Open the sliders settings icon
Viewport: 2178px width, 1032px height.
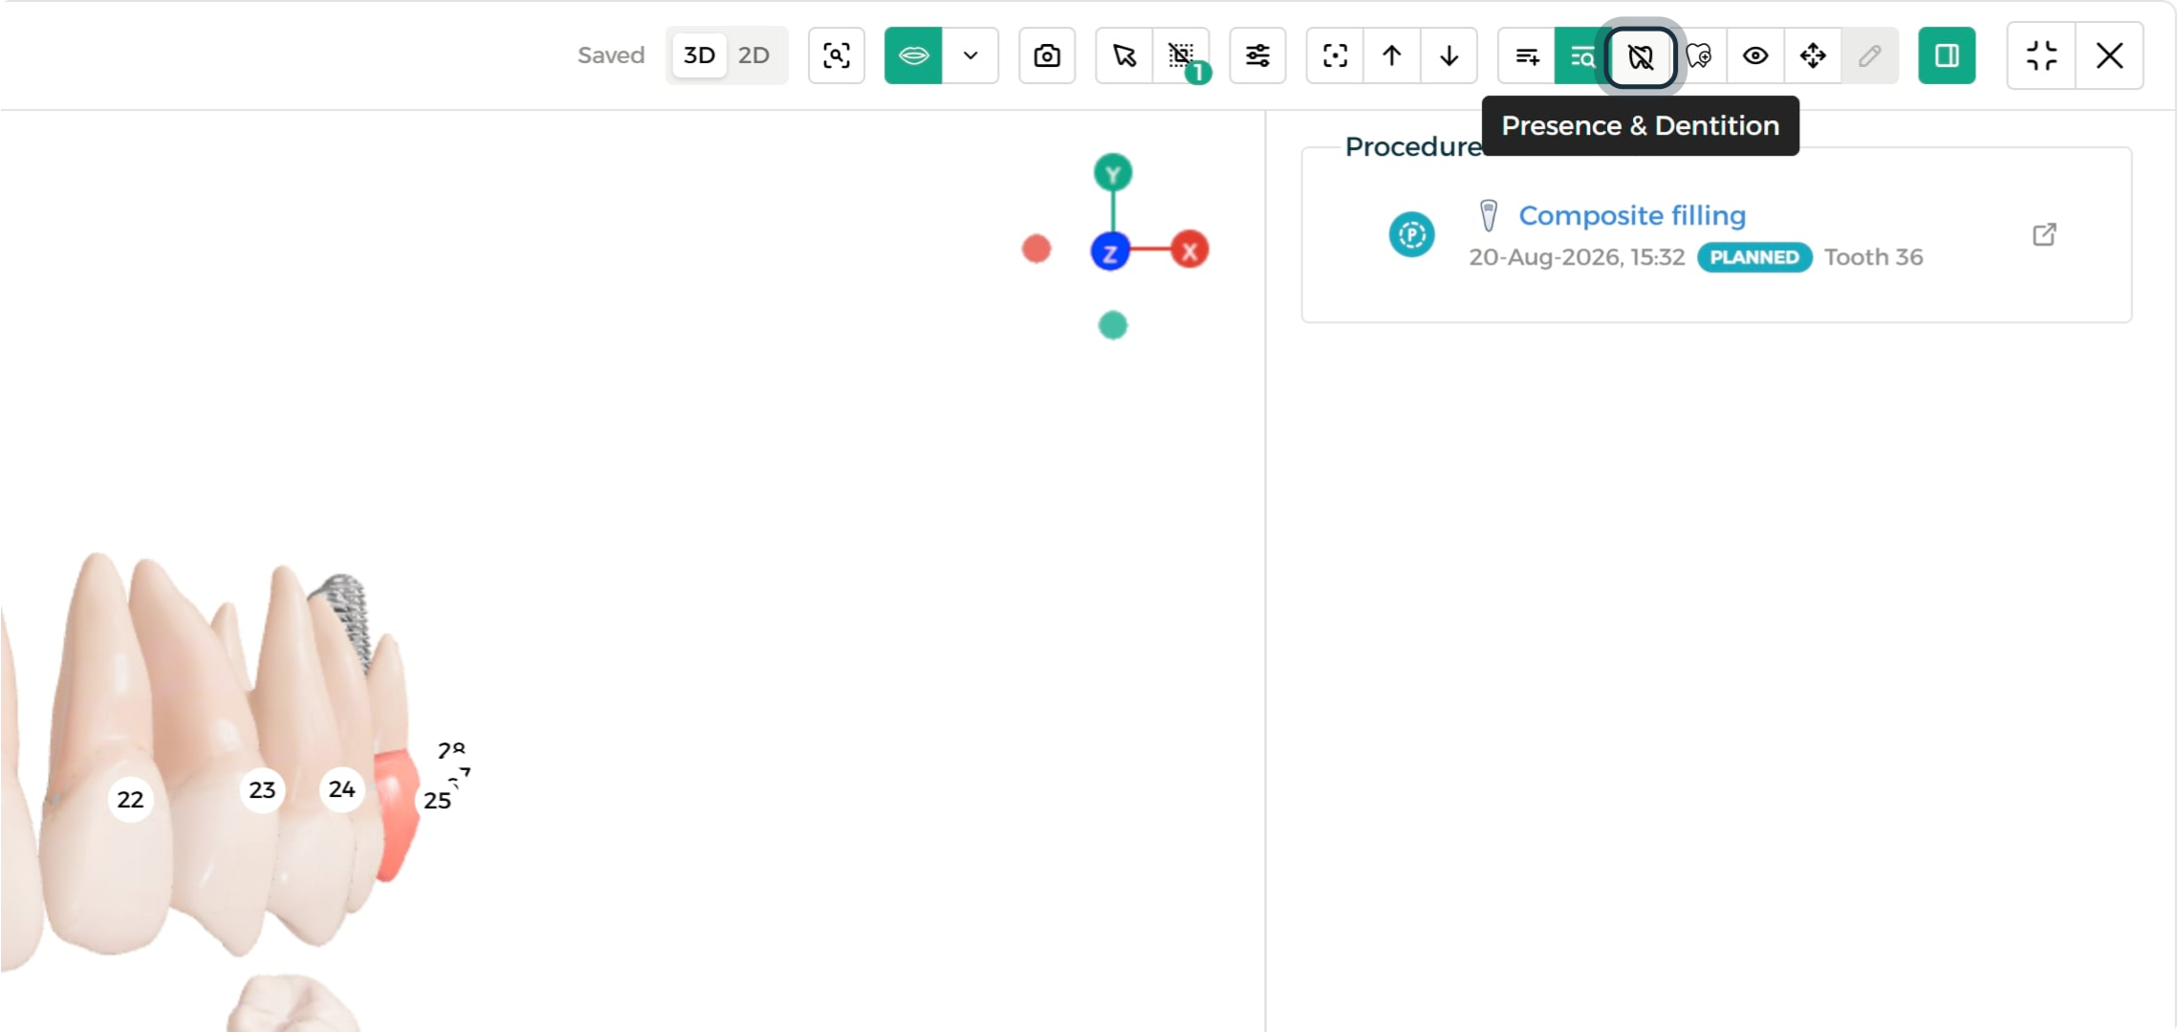point(1258,55)
